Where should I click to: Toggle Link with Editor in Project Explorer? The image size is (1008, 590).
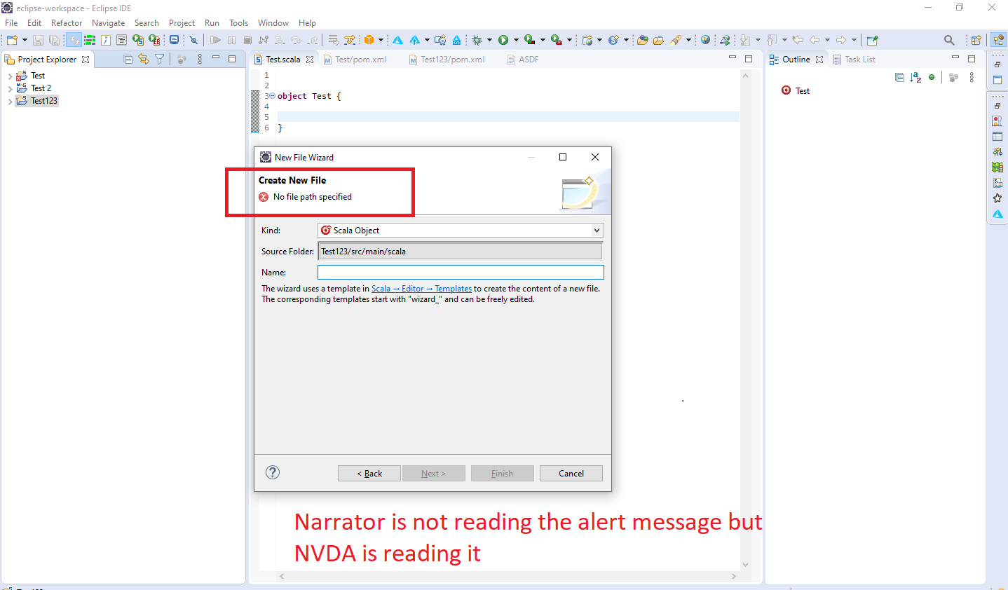tap(144, 59)
